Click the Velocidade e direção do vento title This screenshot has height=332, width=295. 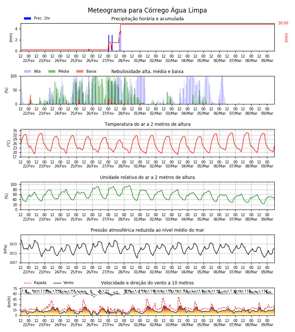[x=147, y=283]
